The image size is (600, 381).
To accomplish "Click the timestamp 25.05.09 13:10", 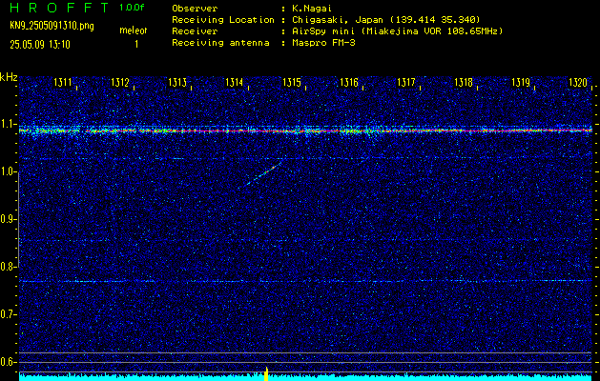I will coord(40,45).
